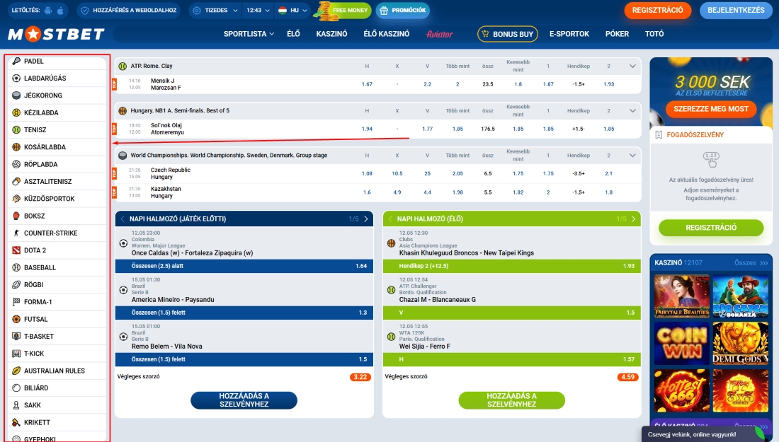Select the Tenisz ball icon
Image resolution: width=779 pixels, height=442 pixels.
[x=16, y=129]
